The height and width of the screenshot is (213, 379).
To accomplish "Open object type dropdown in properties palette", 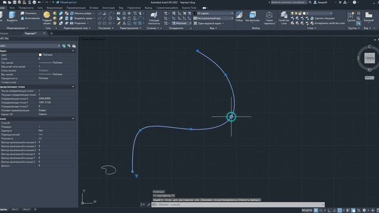I will 30,46.
